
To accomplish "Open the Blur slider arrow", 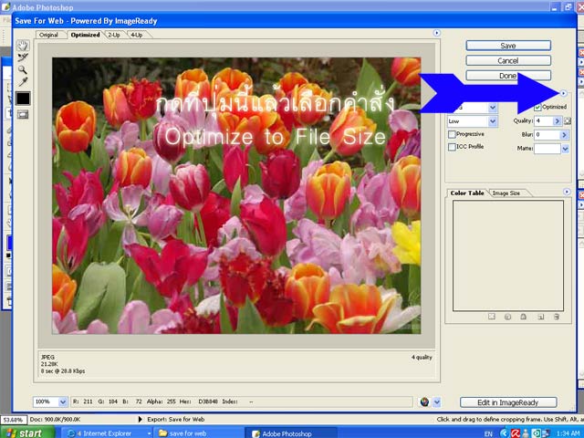I will coord(565,134).
